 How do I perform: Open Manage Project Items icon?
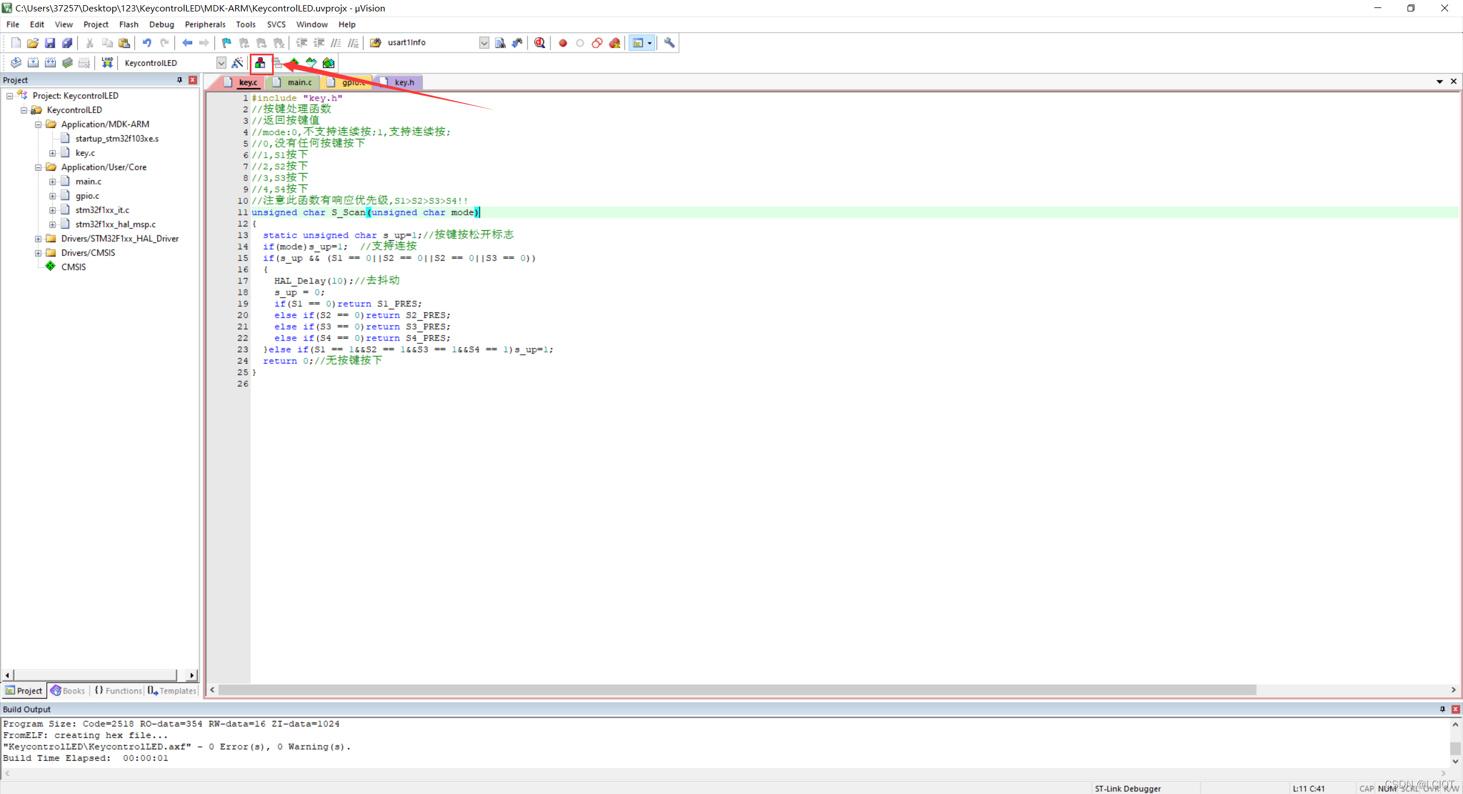[261, 63]
